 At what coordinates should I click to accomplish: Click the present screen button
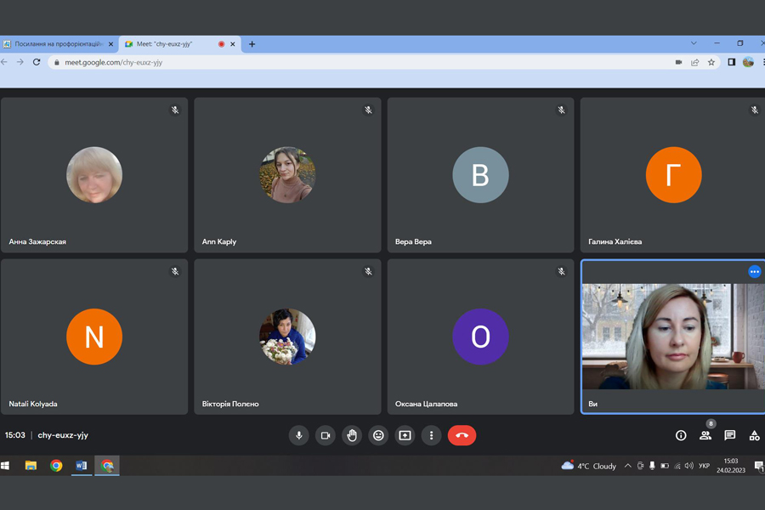point(405,435)
